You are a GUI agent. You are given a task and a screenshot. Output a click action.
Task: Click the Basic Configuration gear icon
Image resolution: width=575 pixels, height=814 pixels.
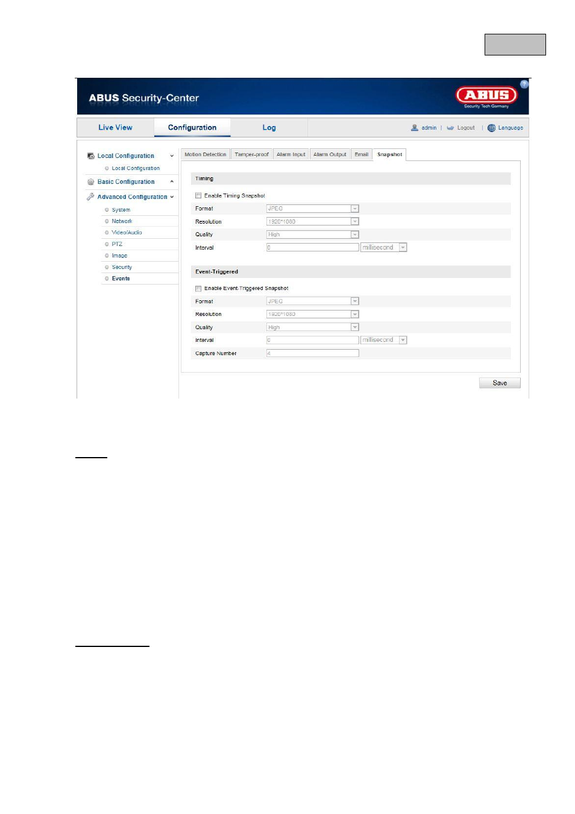pos(91,181)
